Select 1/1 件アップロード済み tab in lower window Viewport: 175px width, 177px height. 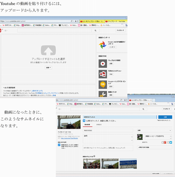point(140,100)
